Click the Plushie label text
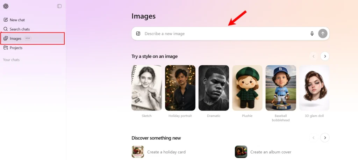 (x=247, y=116)
